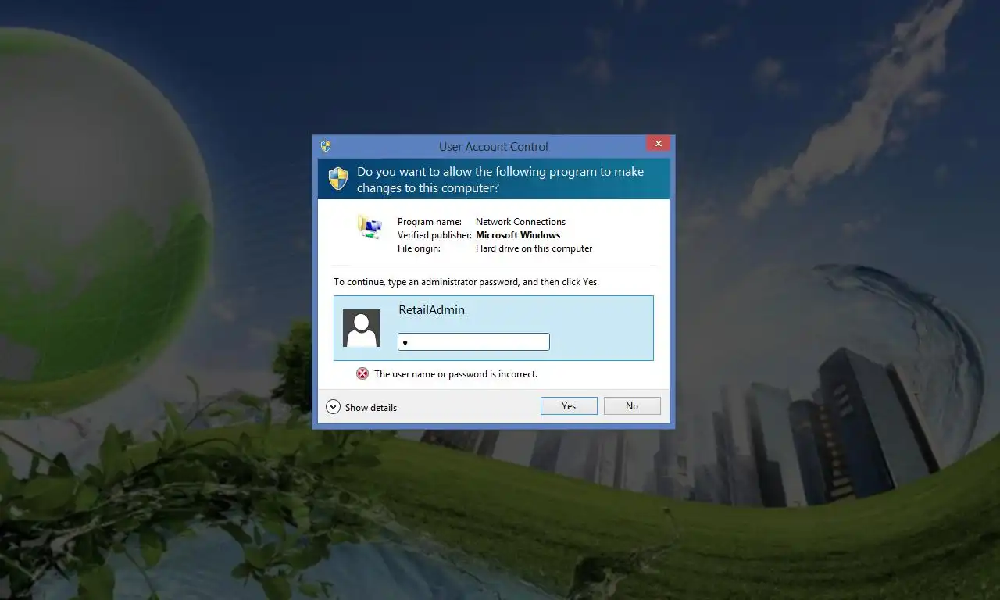Click the 'Show details' label
The image size is (1000, 600).
click(371, 408)
